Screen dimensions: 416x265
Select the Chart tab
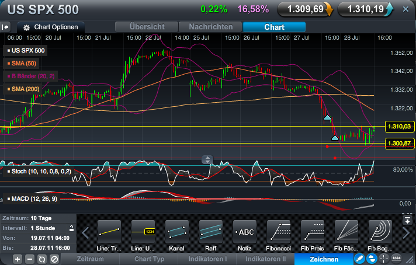[x=274, y=27]
